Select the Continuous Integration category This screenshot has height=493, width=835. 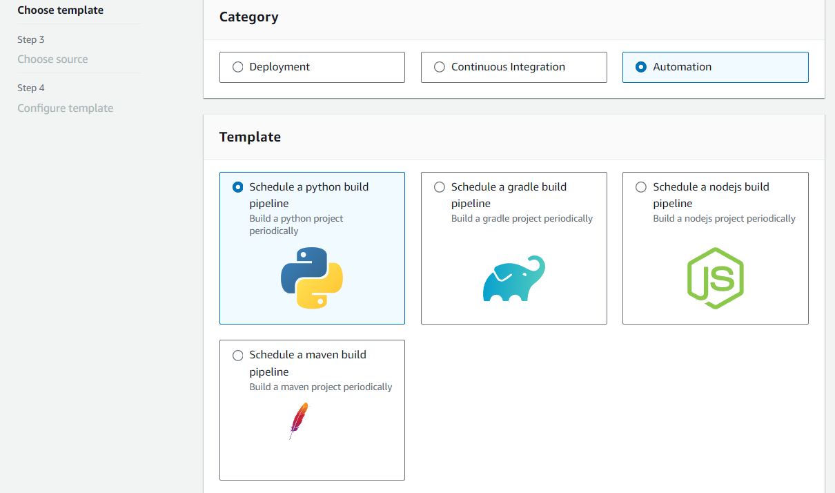tap(439, 66)
